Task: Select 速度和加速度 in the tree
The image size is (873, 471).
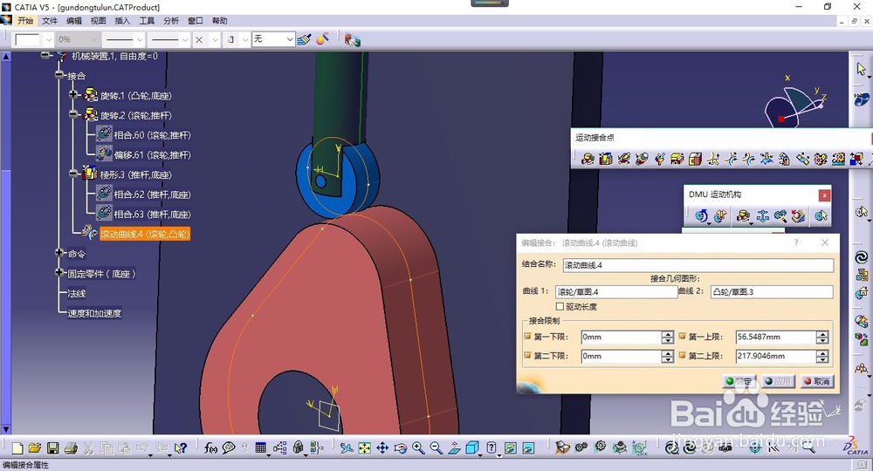Action: click(x=94, y=313)
